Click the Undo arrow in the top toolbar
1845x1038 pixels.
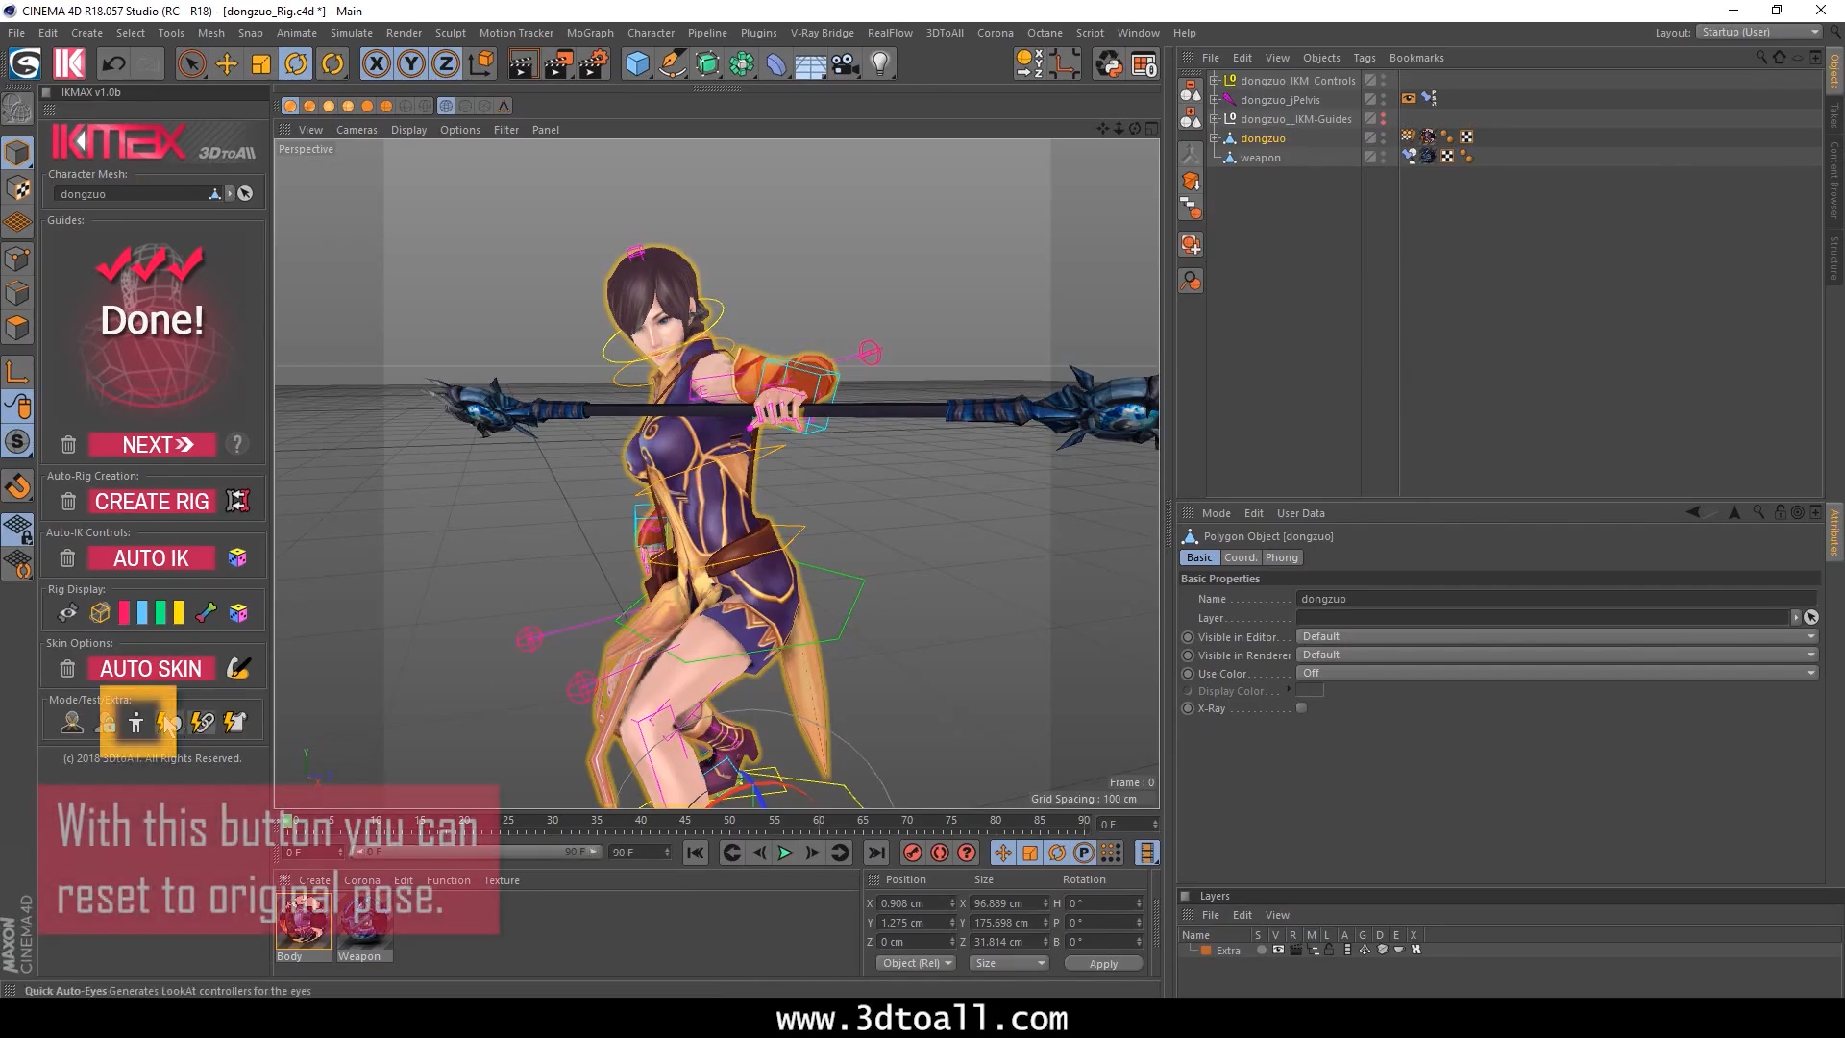click(x=113, y=64)
